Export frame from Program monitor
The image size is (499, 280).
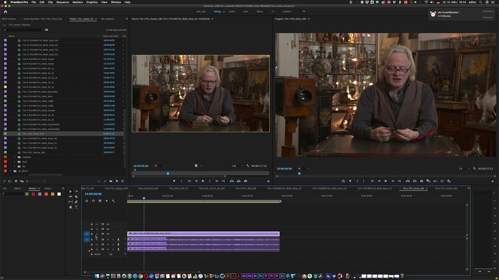[x=421, y=181]
